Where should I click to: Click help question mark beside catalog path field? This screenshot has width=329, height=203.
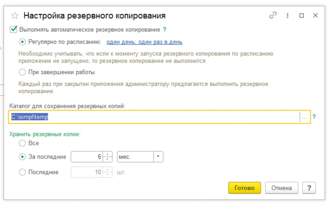[314, 117]
